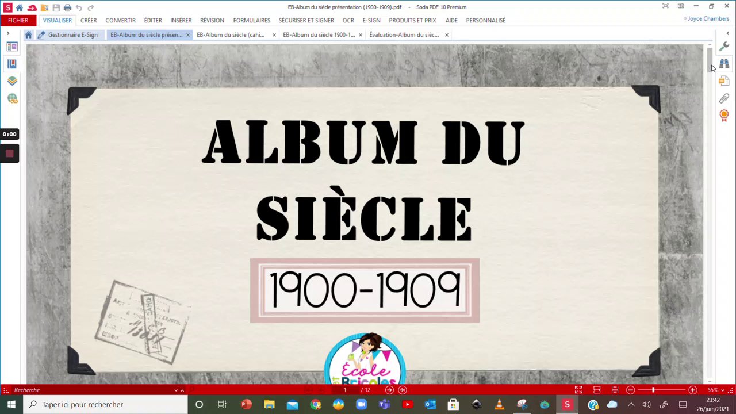The width and height of the screenshot is (736, 414).
Task: Click the Soda PDF home icon in top toolbar
Action: click(x=20, y=7)
